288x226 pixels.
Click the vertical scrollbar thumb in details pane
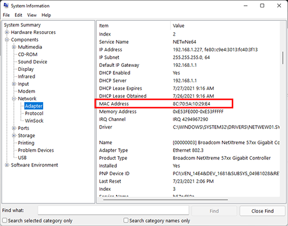[x=283, y=58]
